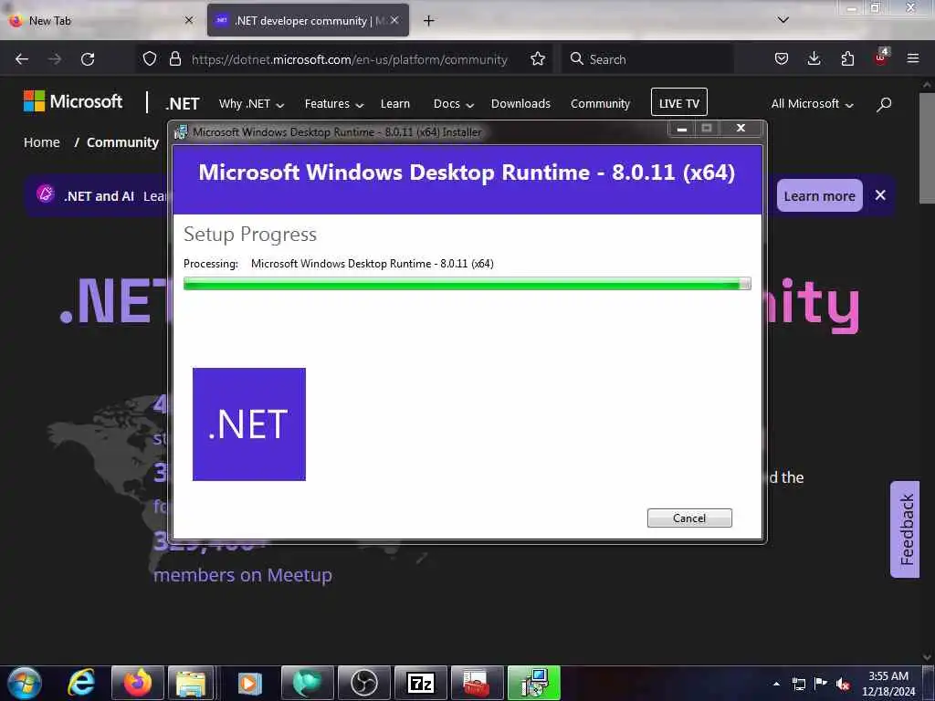Click the 'Setup Progress' heading
Viewport: 935px width, 701px height.
(x=250, y=235)
